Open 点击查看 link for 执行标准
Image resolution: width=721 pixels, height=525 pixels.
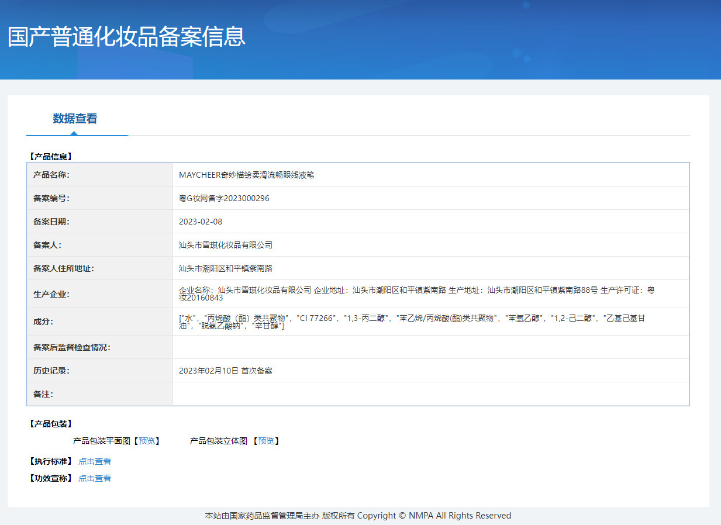(x=95, y=461)
